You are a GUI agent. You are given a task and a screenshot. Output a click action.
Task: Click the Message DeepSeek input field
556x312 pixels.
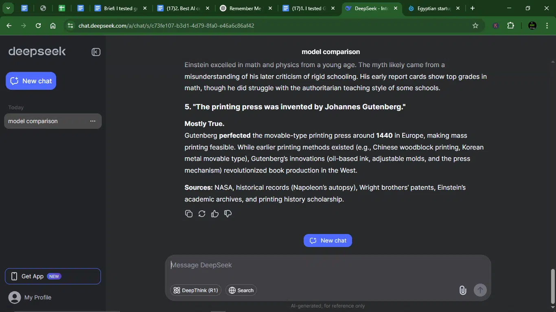click(328, 265)
